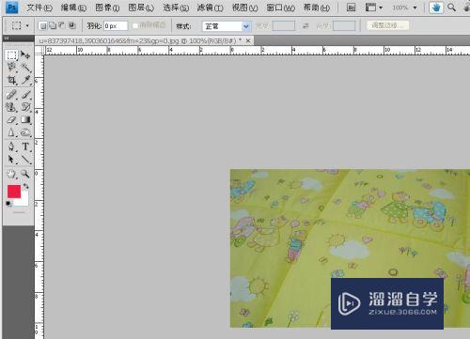Select the Healing Brush tool

(x=11, y=94)
